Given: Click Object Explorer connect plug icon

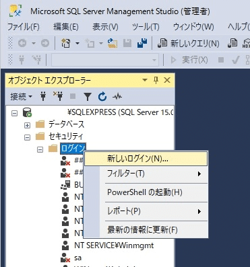Looking at the screenshot, I should 43,96.
